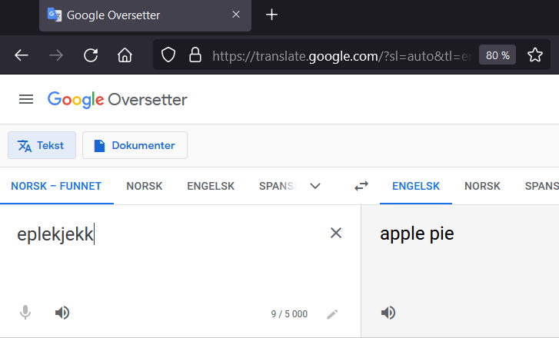559x338 pixels.
Task: Clear the source text with X
Action: tap(336, 233)
